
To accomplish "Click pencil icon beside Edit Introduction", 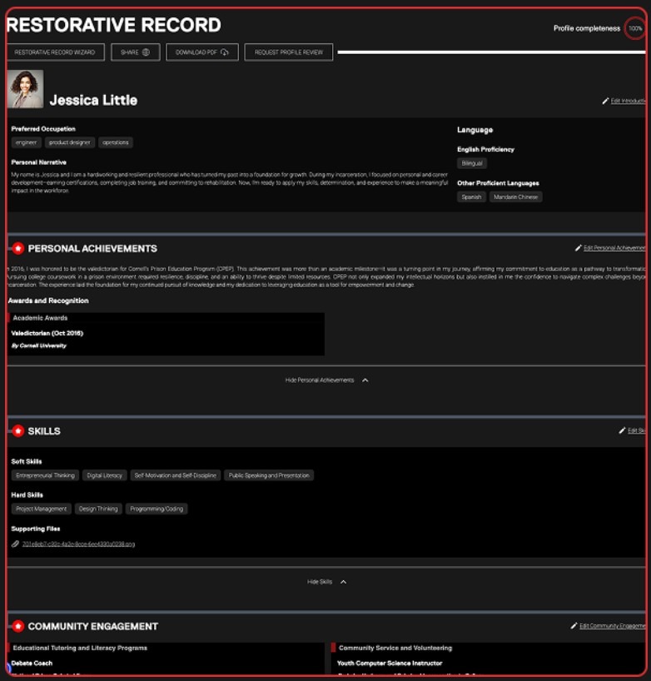I will 605,101.
